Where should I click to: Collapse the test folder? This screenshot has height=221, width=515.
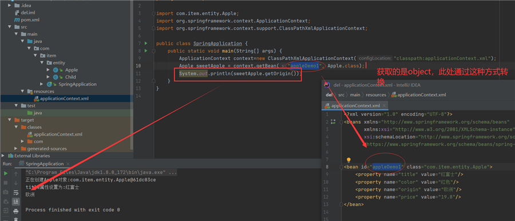pos(16,105)
